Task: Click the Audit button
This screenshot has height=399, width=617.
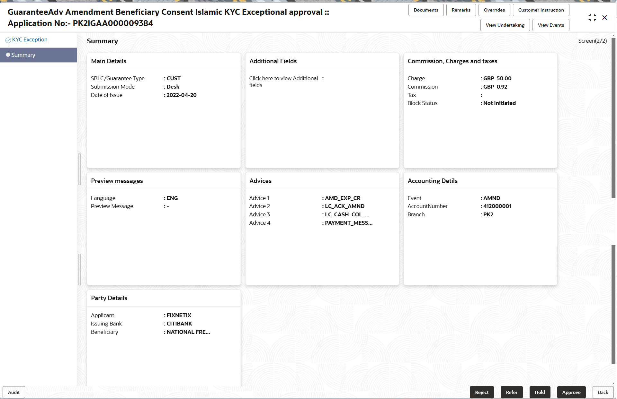Action: pos(14,392)
